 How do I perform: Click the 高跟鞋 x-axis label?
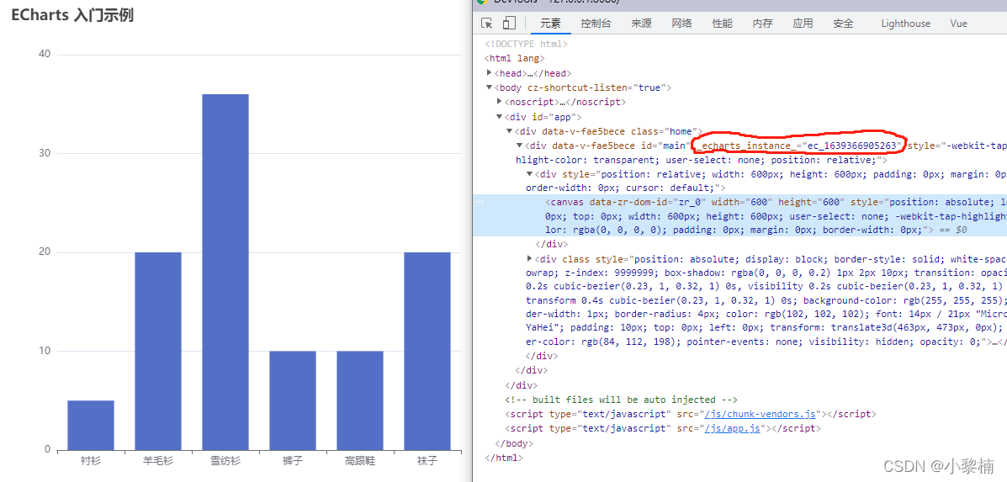pyautogui.click(x=360, y=461)
